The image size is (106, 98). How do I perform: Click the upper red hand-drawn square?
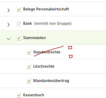[x=70, y=48]
